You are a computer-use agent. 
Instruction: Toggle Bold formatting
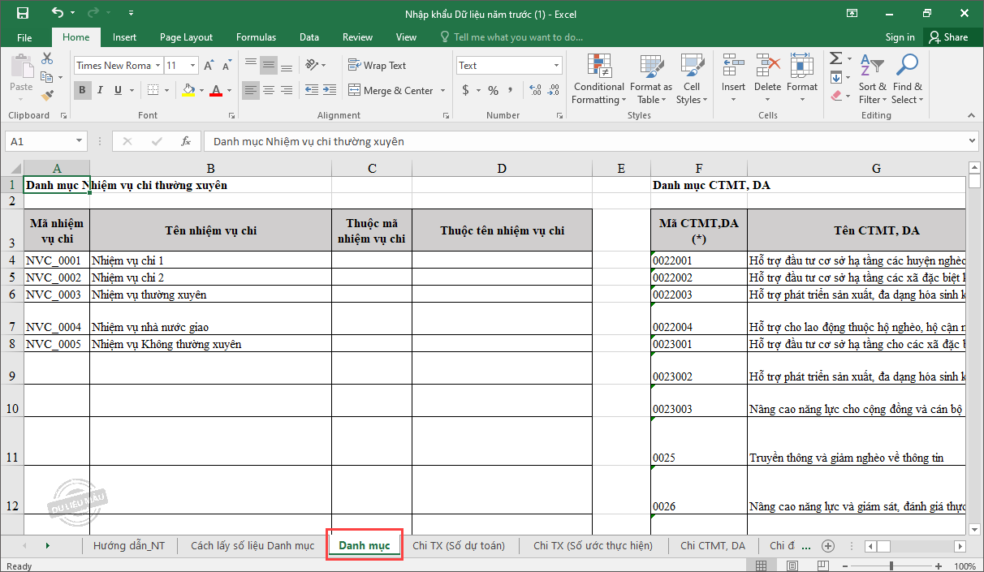click(x=82, y=90)
